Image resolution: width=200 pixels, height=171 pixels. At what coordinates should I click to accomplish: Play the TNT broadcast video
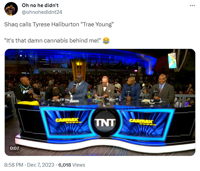(x=100, y=102)
